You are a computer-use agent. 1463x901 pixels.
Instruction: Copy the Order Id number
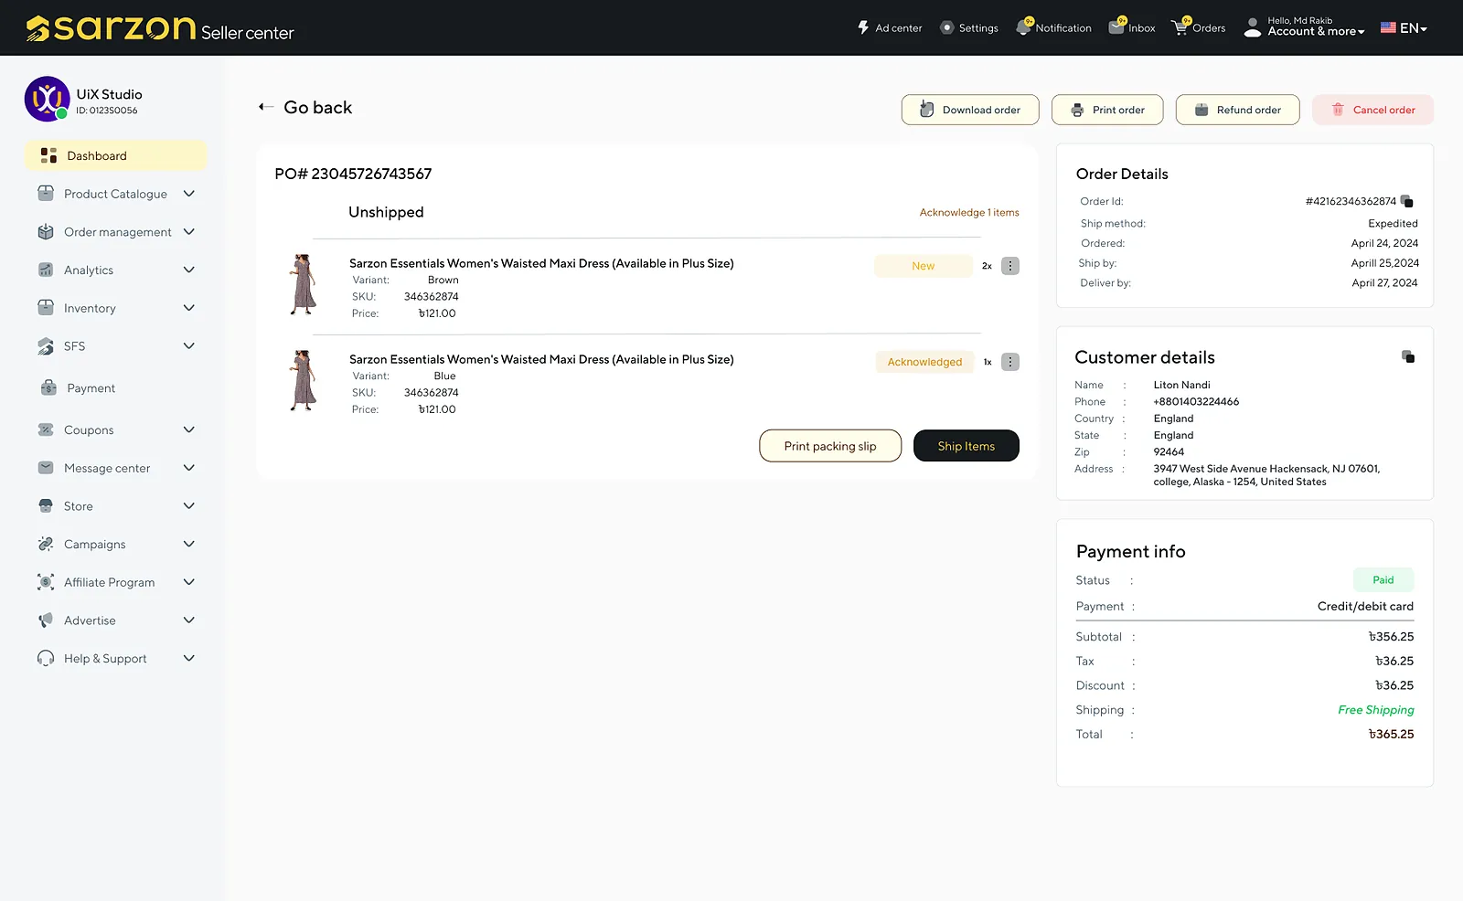click(1407, 201)
